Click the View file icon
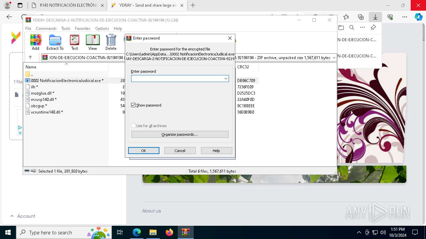 point(93,42)
